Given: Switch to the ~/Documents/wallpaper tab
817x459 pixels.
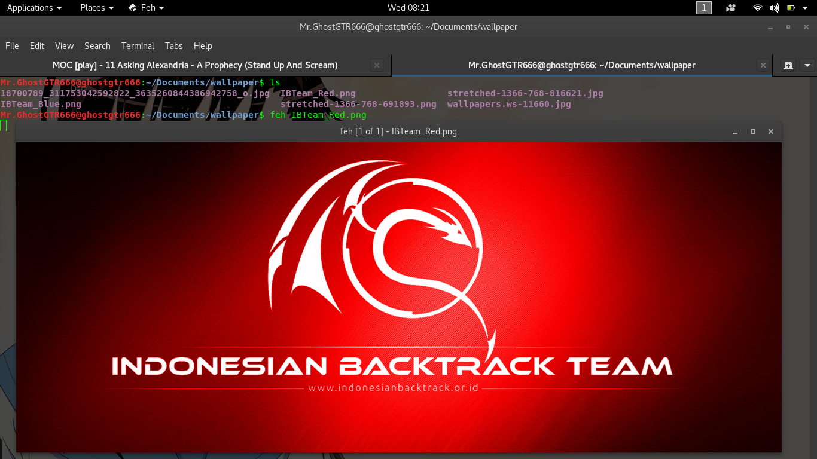Looking at the screenshot, I should (581, 65).
